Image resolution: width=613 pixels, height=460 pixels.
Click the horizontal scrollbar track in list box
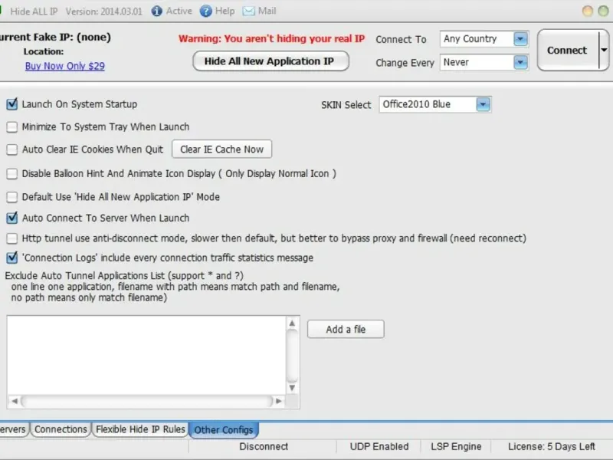click(x=146, y=401)
